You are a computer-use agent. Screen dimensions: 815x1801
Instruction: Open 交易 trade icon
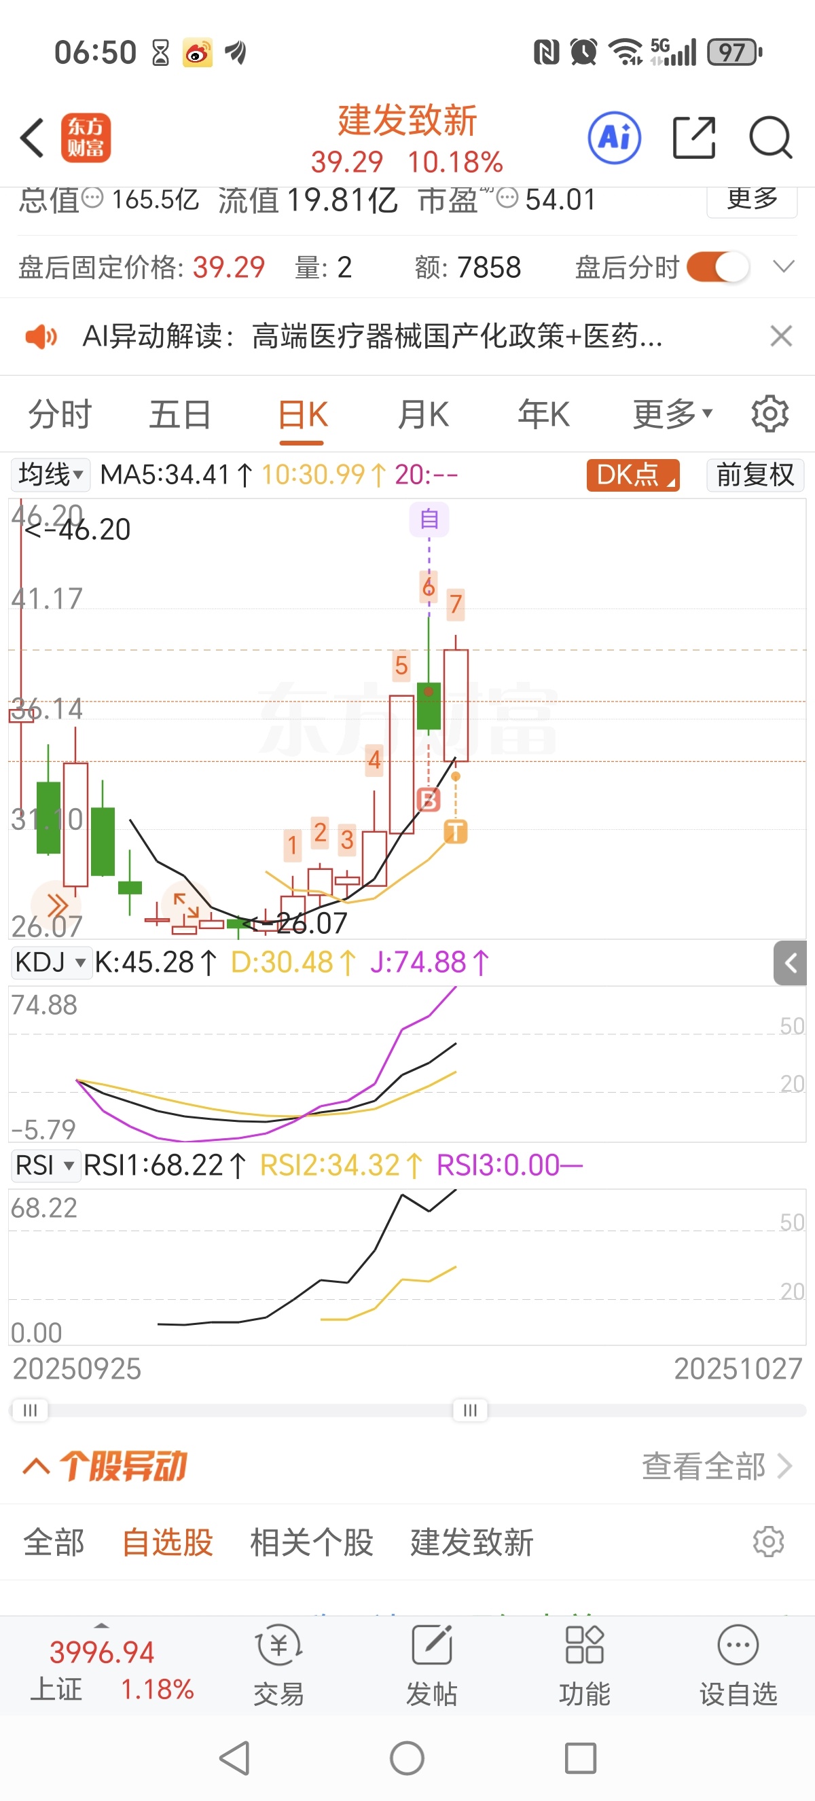279,1666
